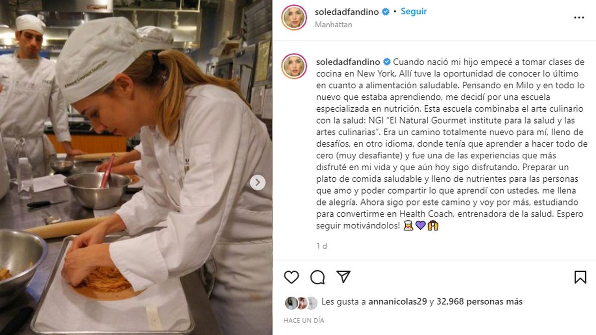Viewport: 596px width, 335px height.
Task: Open the Manhattan location link
Action: [334, 24]
